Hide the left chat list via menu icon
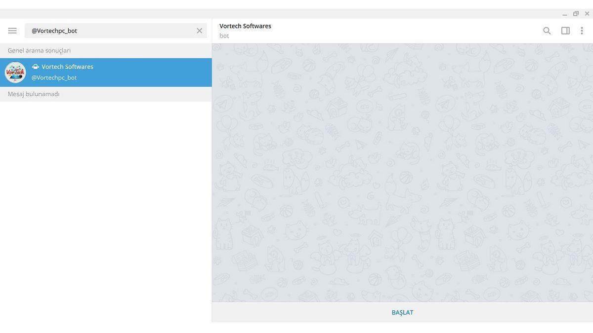The width and height of the screenshot is (593, 333). coord(12,30)
